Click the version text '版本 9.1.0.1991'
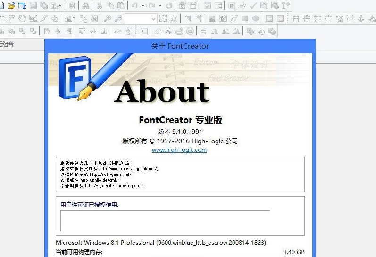 [x=180, y=132]
